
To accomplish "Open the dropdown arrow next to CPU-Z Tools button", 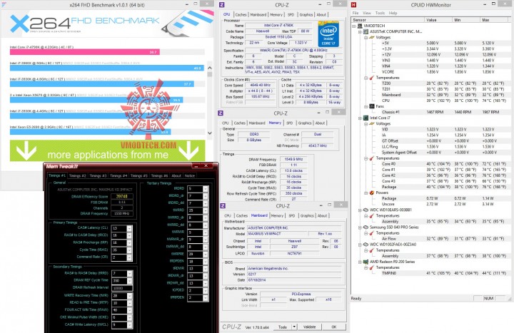I will click(294, 327).
